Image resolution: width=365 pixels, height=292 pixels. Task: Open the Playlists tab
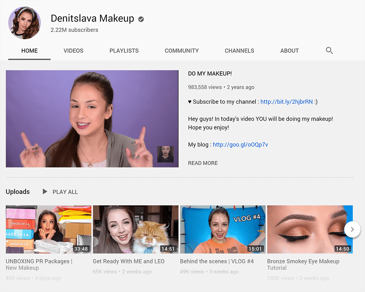124,51
